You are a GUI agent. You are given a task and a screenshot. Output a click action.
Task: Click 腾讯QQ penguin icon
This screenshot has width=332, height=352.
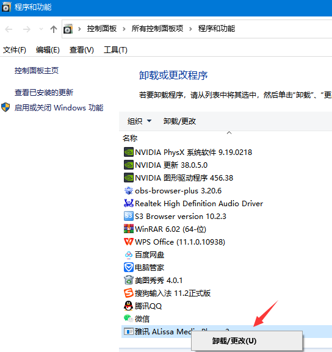[129, 306]
